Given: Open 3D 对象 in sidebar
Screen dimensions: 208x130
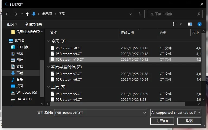Looking at the screenshot, I should click(x=19, y=47).
